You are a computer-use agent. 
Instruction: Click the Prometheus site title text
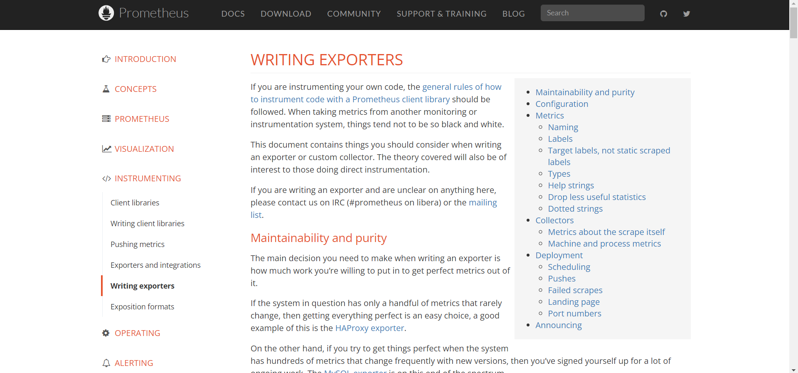click(154, 13)
